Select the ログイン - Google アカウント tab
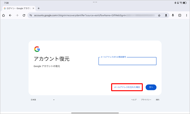The width and height of the screenshot is (190, 114). [x=19, y=8]
